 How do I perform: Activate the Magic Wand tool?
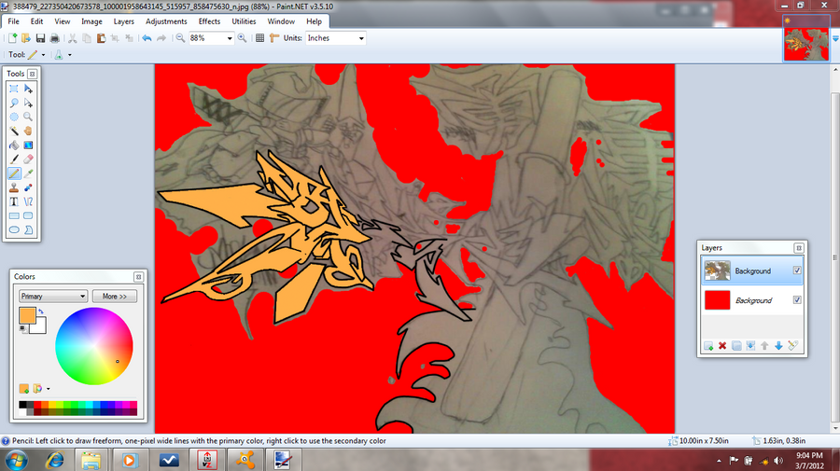(x=14, y=132)
